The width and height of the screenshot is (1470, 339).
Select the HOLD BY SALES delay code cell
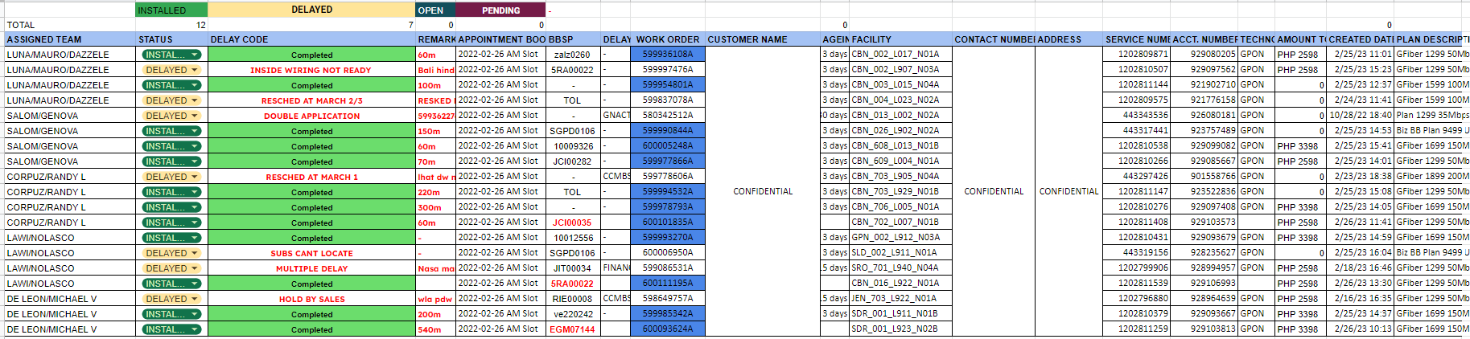(x=311, y=299)
